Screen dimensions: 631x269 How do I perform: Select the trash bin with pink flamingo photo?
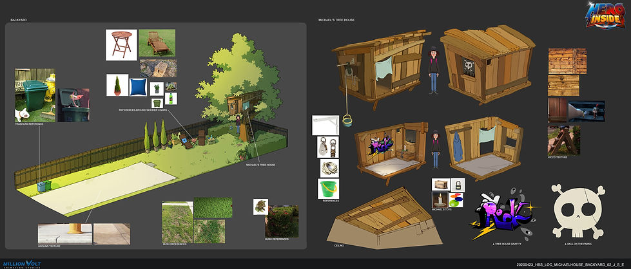pos(73,105)
